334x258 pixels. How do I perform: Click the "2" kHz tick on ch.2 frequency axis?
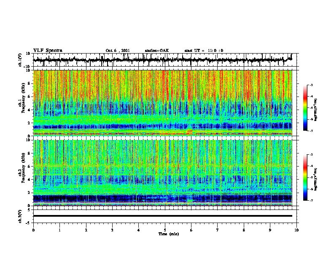(x=29, y=193)
